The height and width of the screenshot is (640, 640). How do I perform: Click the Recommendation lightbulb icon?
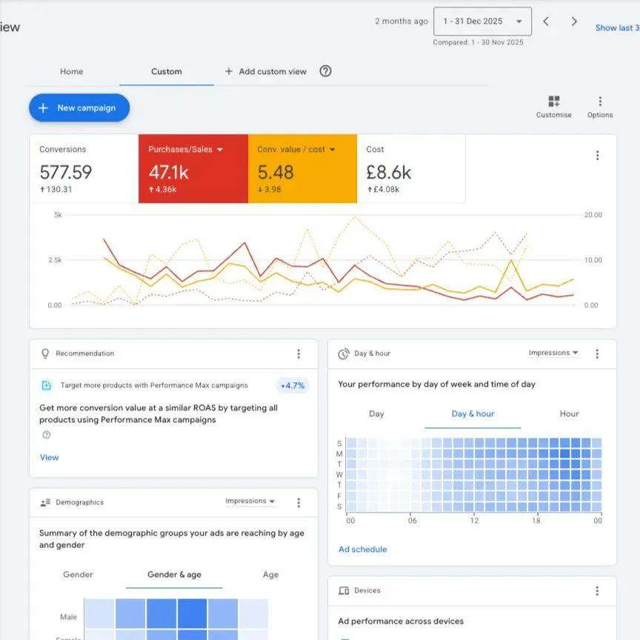click(x=45, y=353)
